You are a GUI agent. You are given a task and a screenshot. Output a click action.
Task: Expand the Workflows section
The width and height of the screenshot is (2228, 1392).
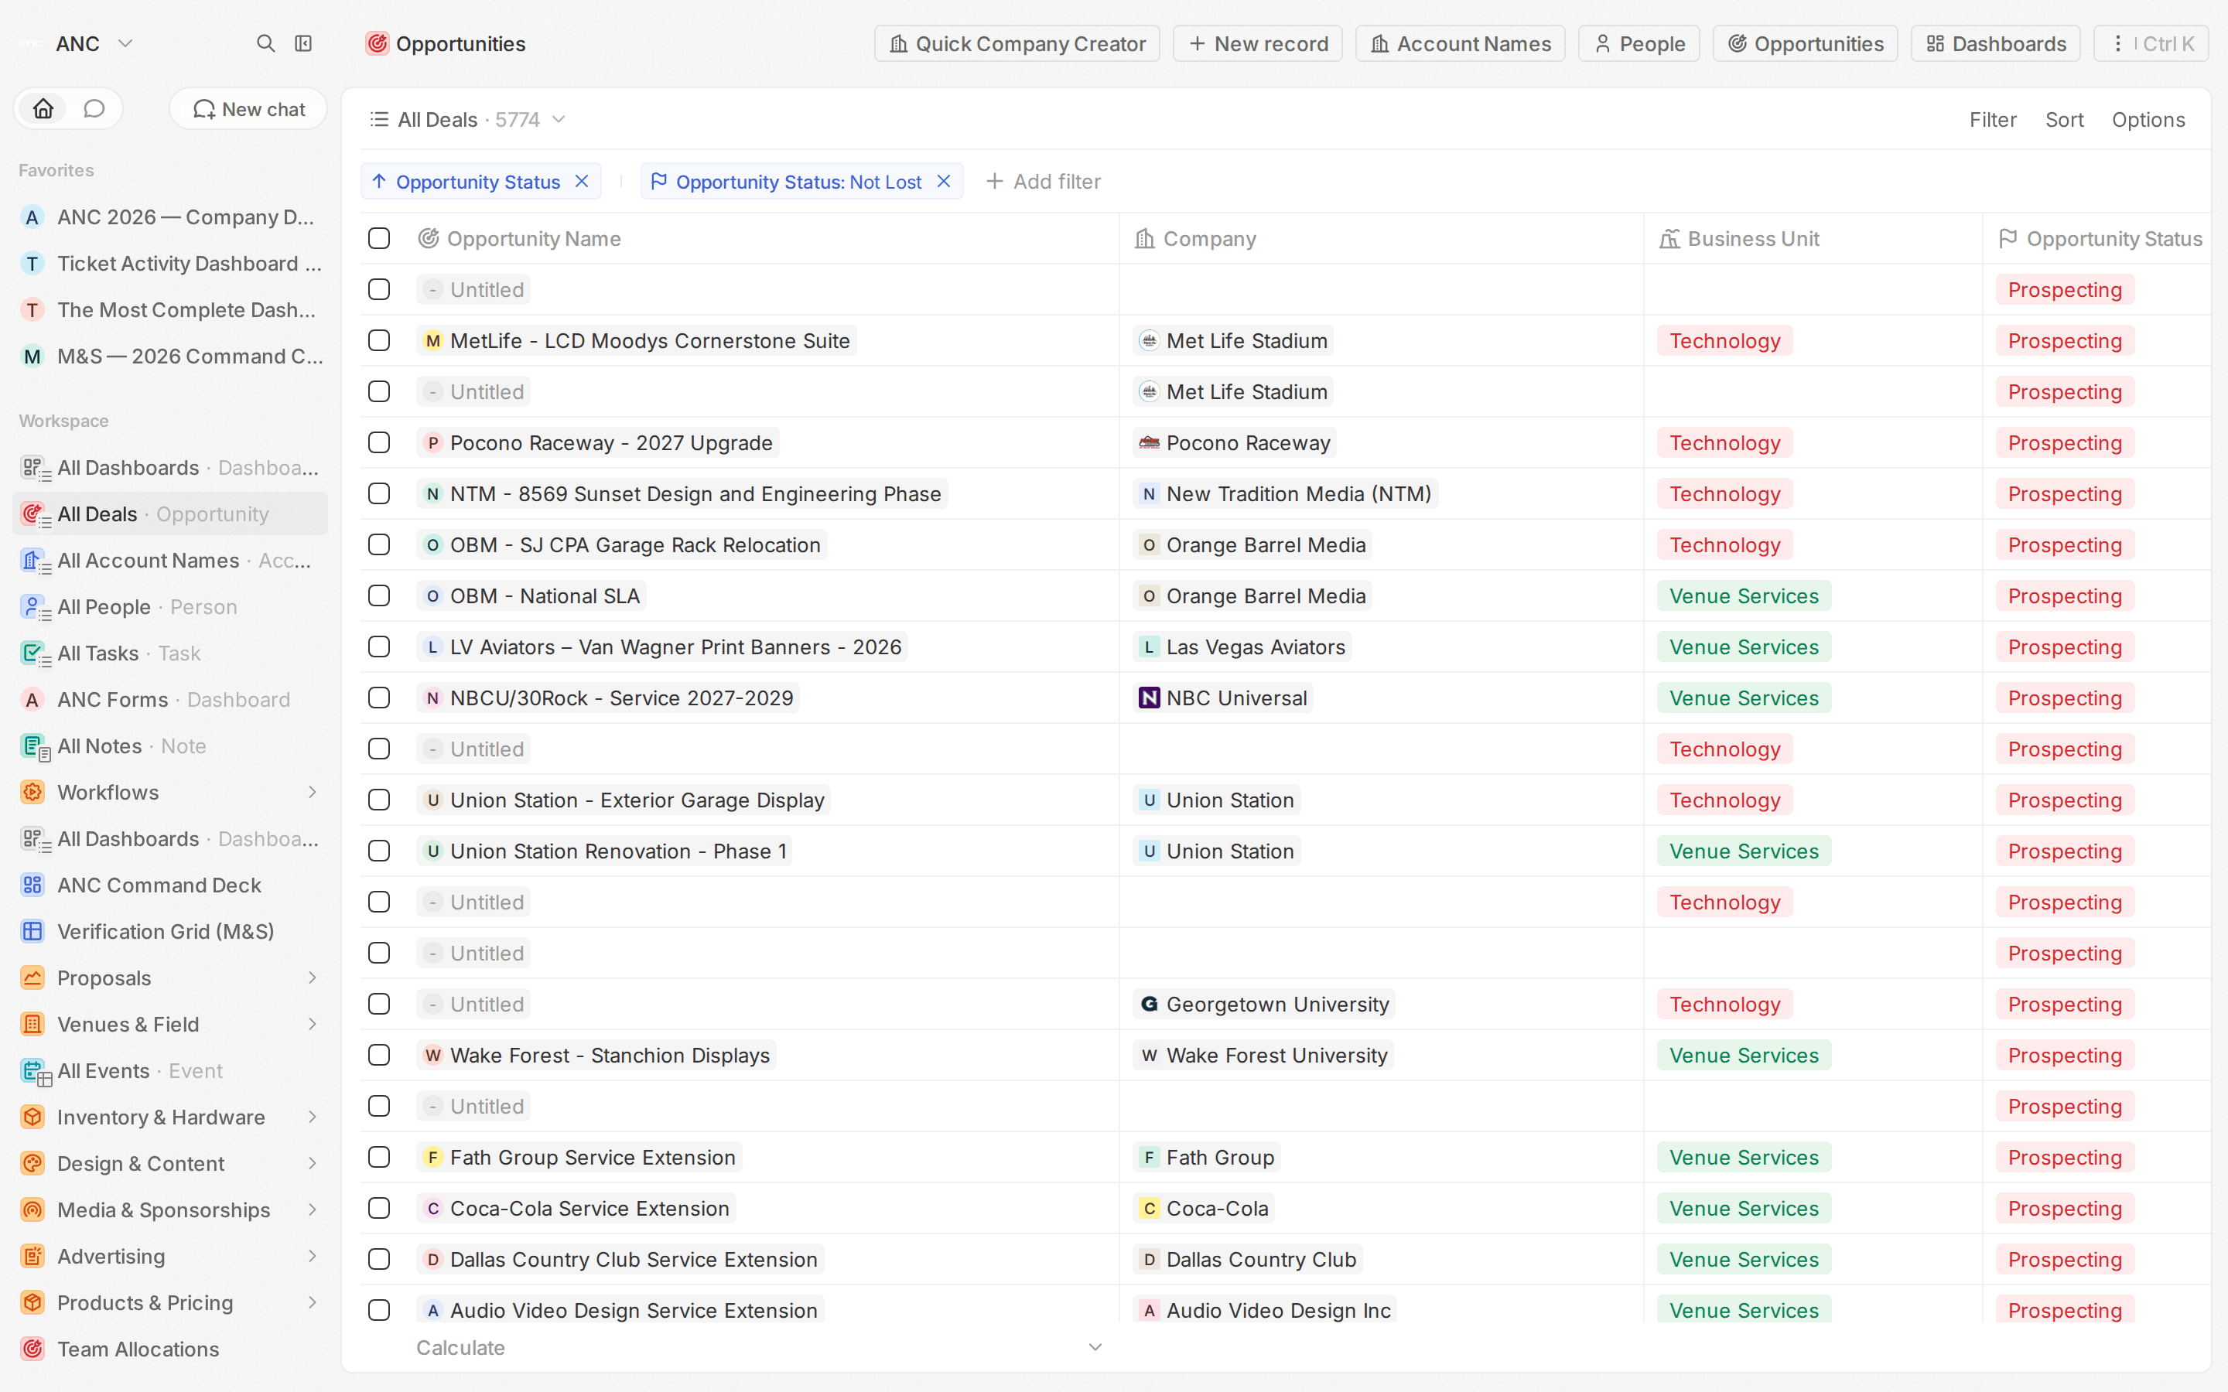click(312, 792)
